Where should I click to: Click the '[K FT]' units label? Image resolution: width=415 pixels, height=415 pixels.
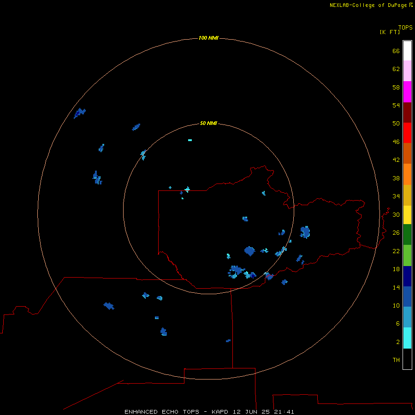click(x=390, y=32)
